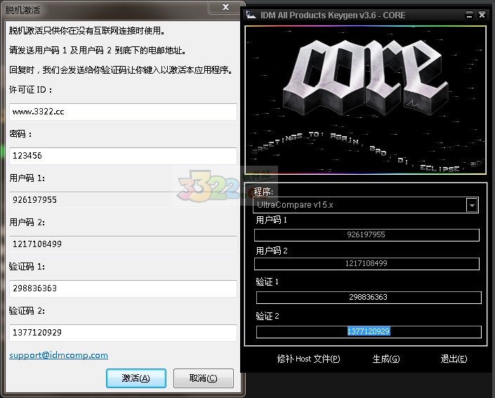
Task: Minimize the IDM Keygen window
Action: click(x=470, y=15)
